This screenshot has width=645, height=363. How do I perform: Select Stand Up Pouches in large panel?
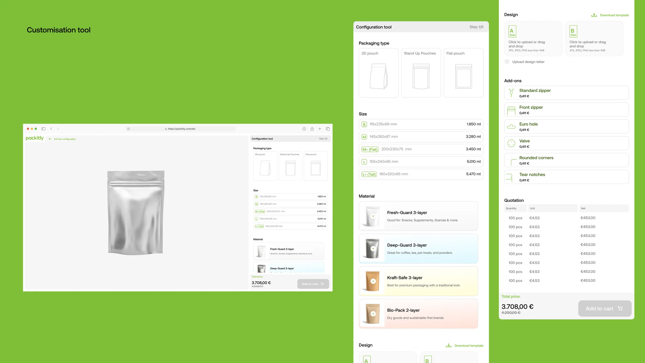click(x=421, y=73)
